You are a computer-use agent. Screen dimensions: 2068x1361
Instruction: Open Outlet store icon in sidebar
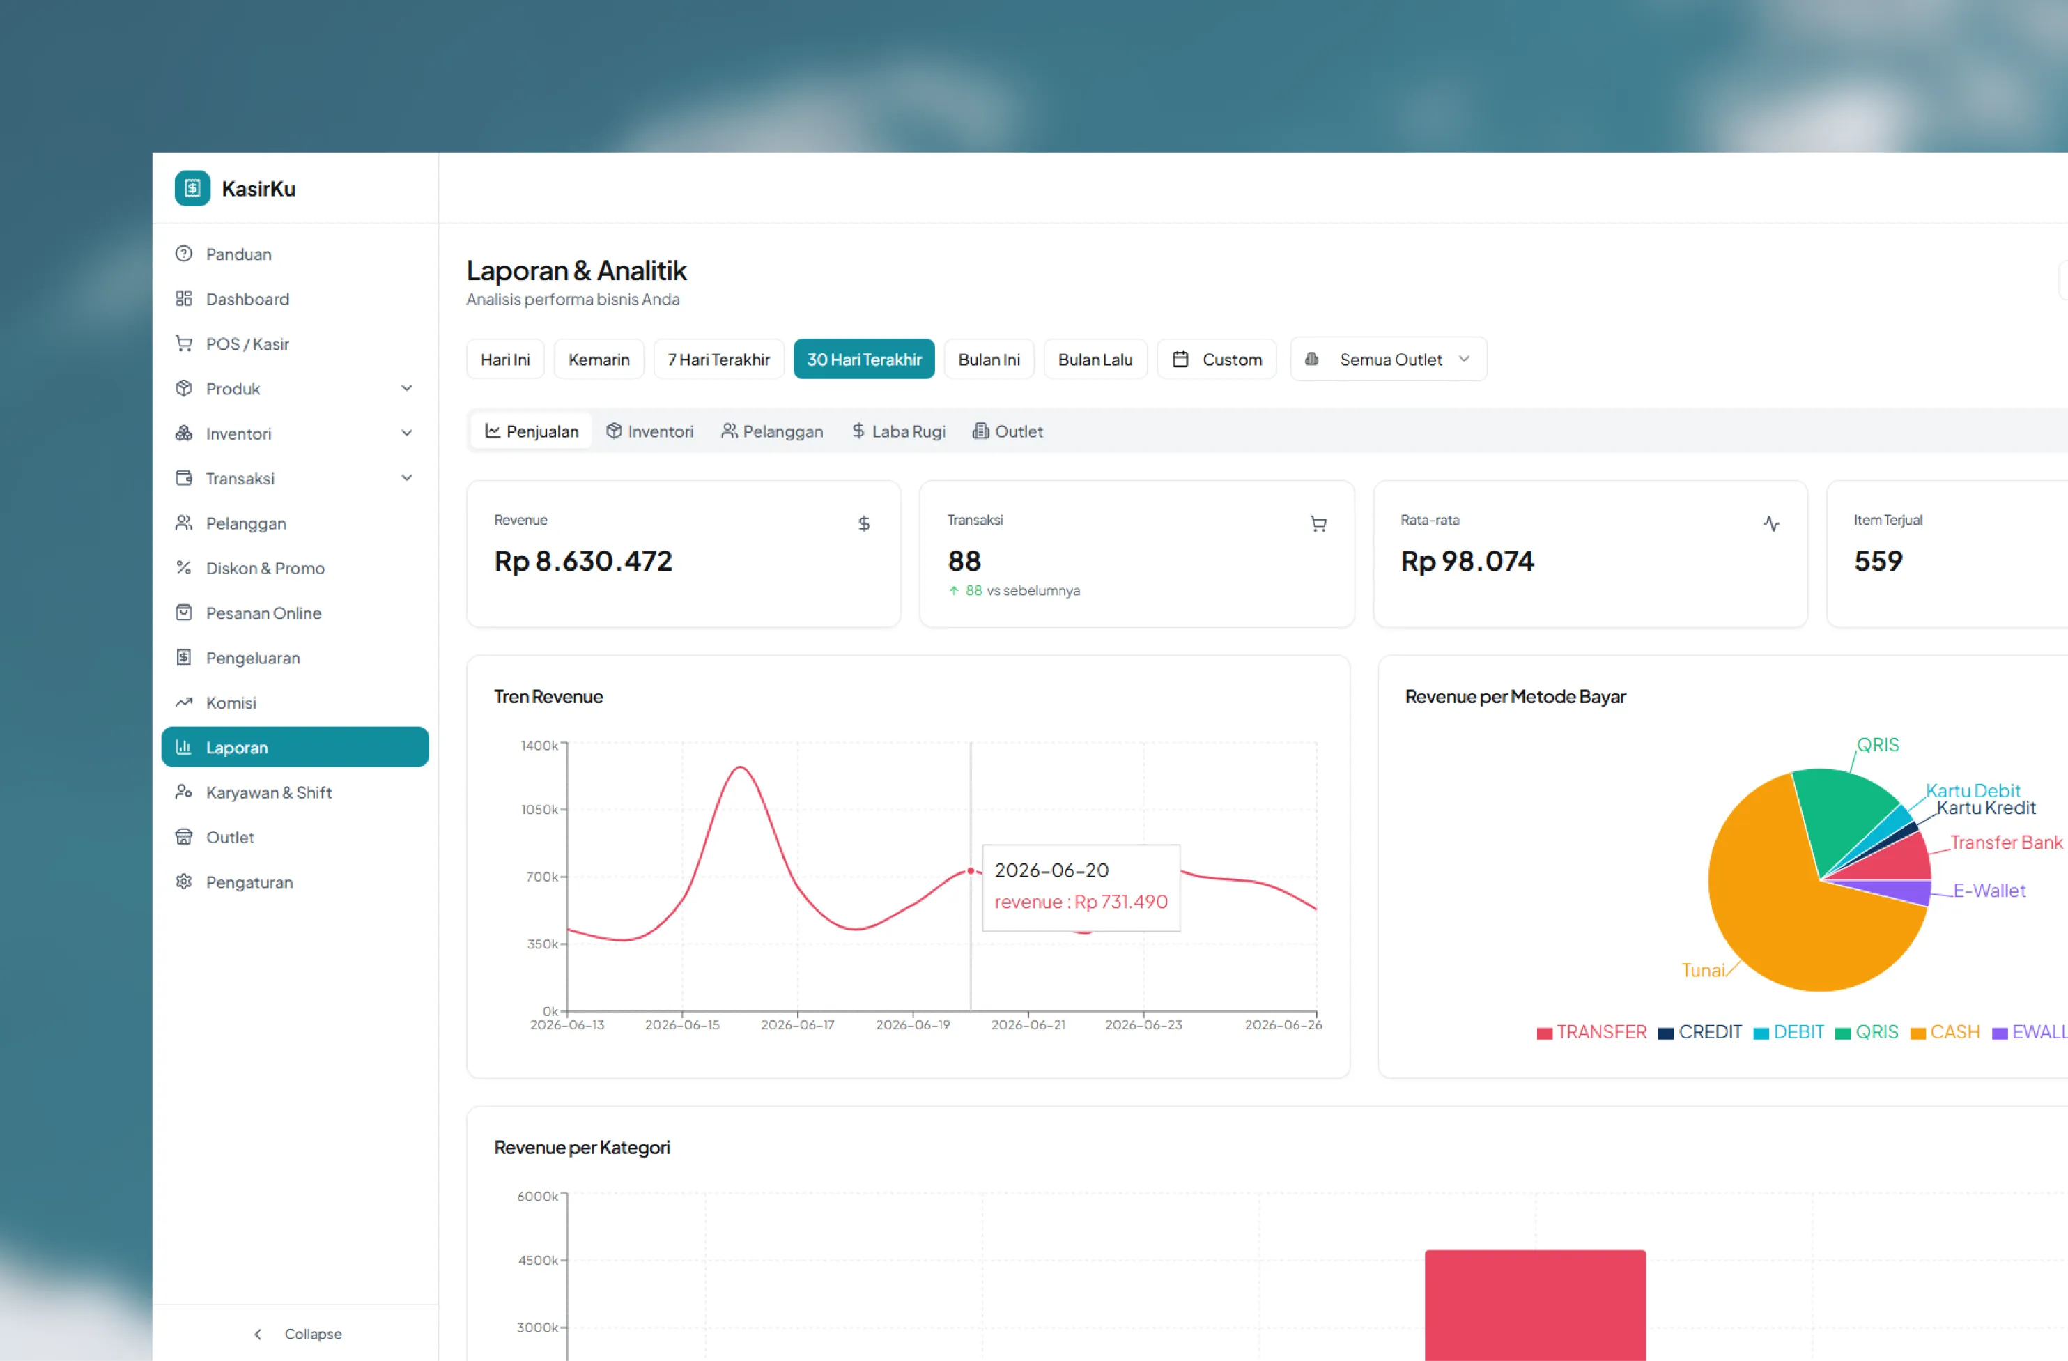point(183,837)
